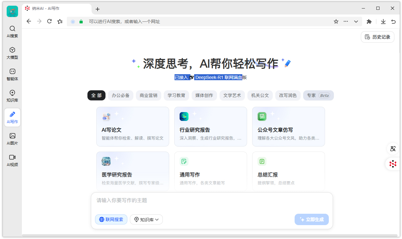Switch to AI图片 in the sidebar
This screenshot has width=402, height=239.
coord(12,139)
